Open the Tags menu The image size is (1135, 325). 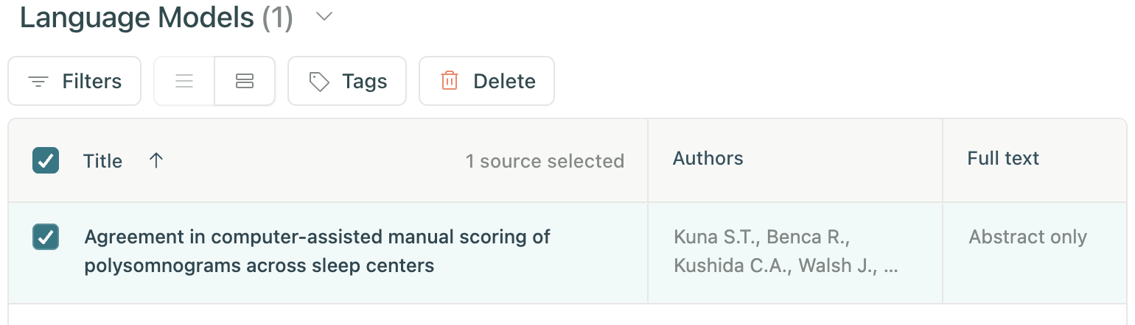coord(347,81)
